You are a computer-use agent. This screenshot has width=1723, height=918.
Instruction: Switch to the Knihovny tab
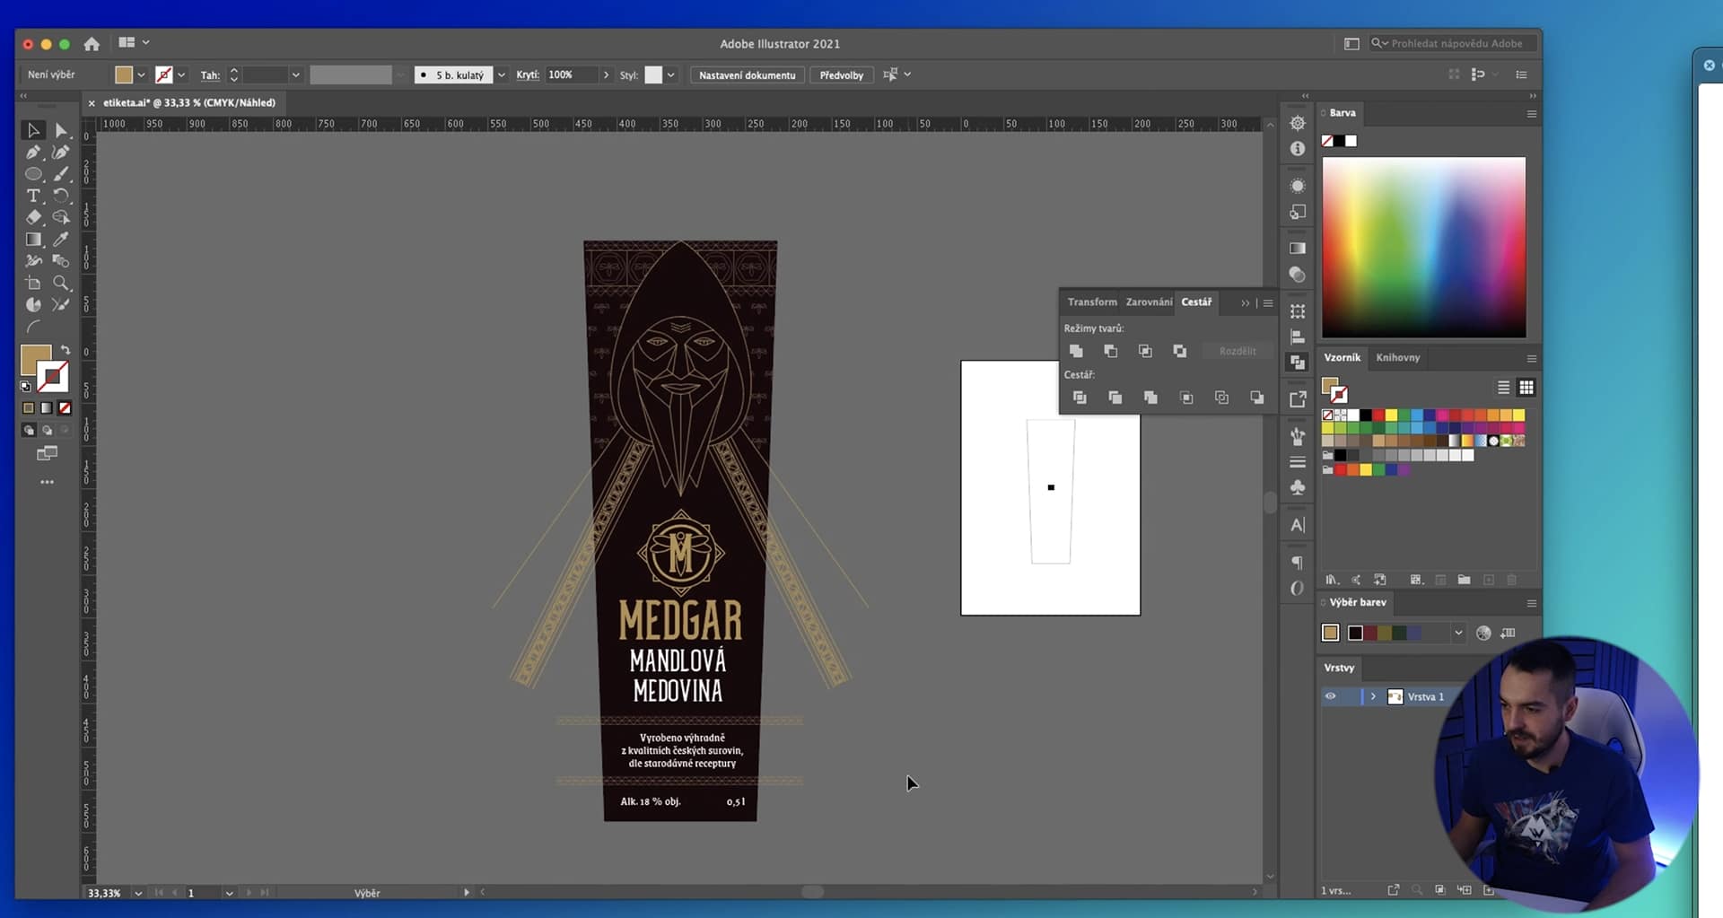click(1398, 357)
